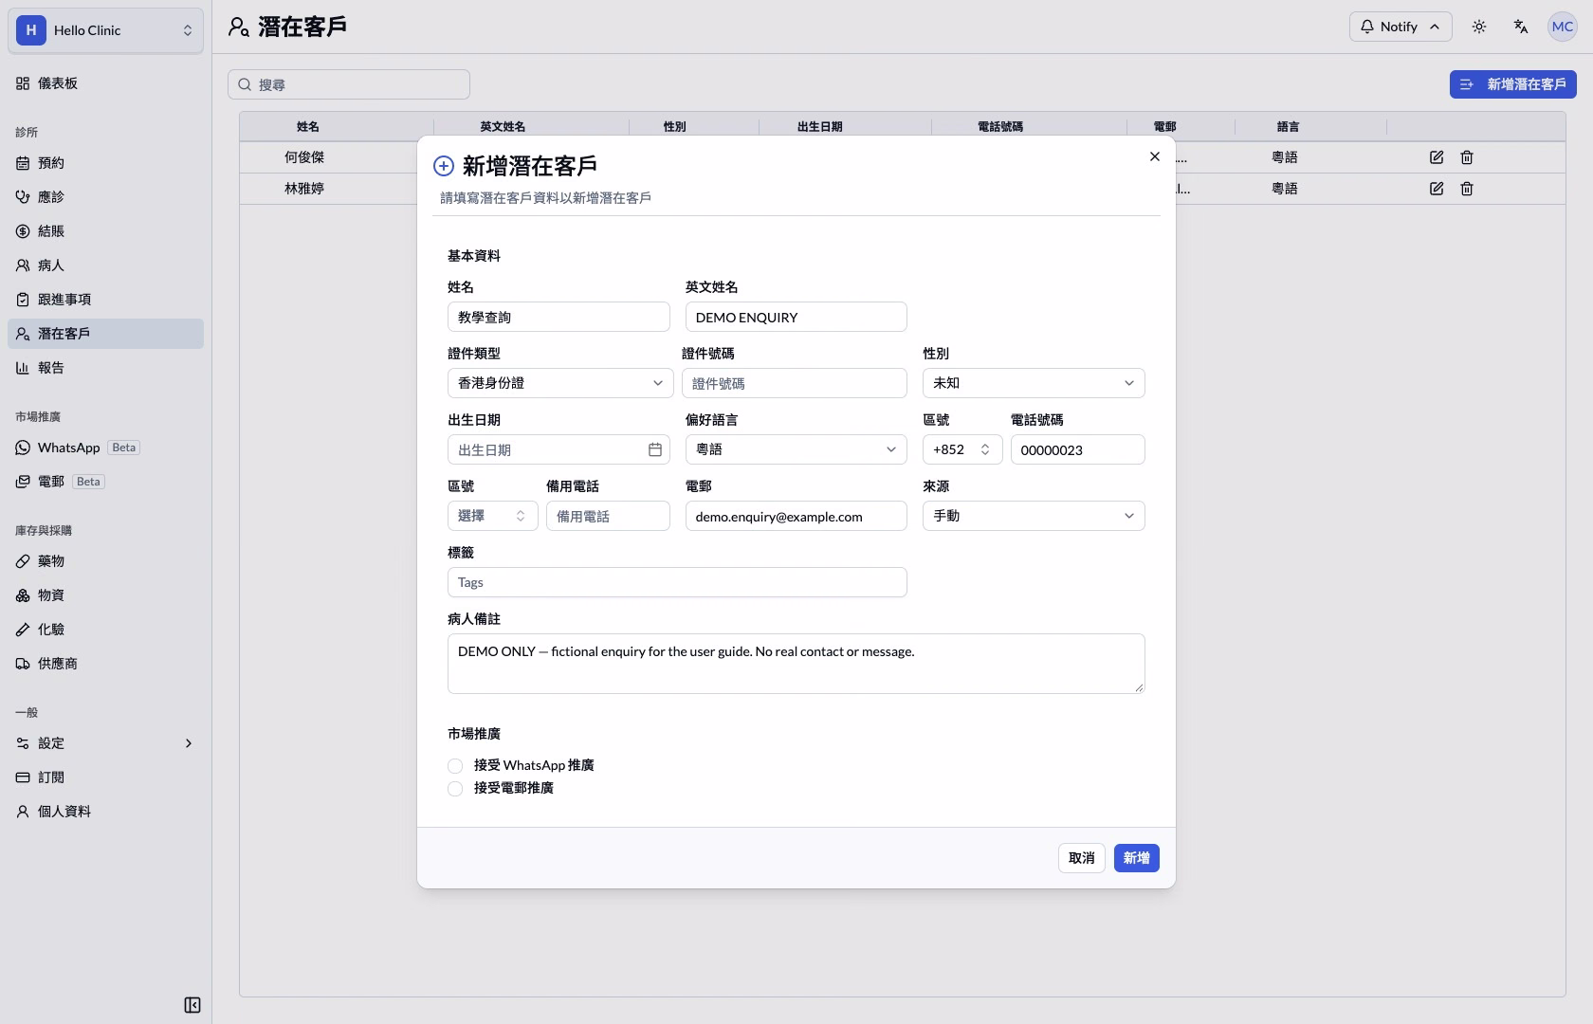Go to 儀表板 in the sidebar
Image resolution: width=1593 pixels, height=1024 pixels.
105,83
